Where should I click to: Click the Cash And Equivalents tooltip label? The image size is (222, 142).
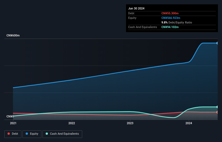(143, 27)
